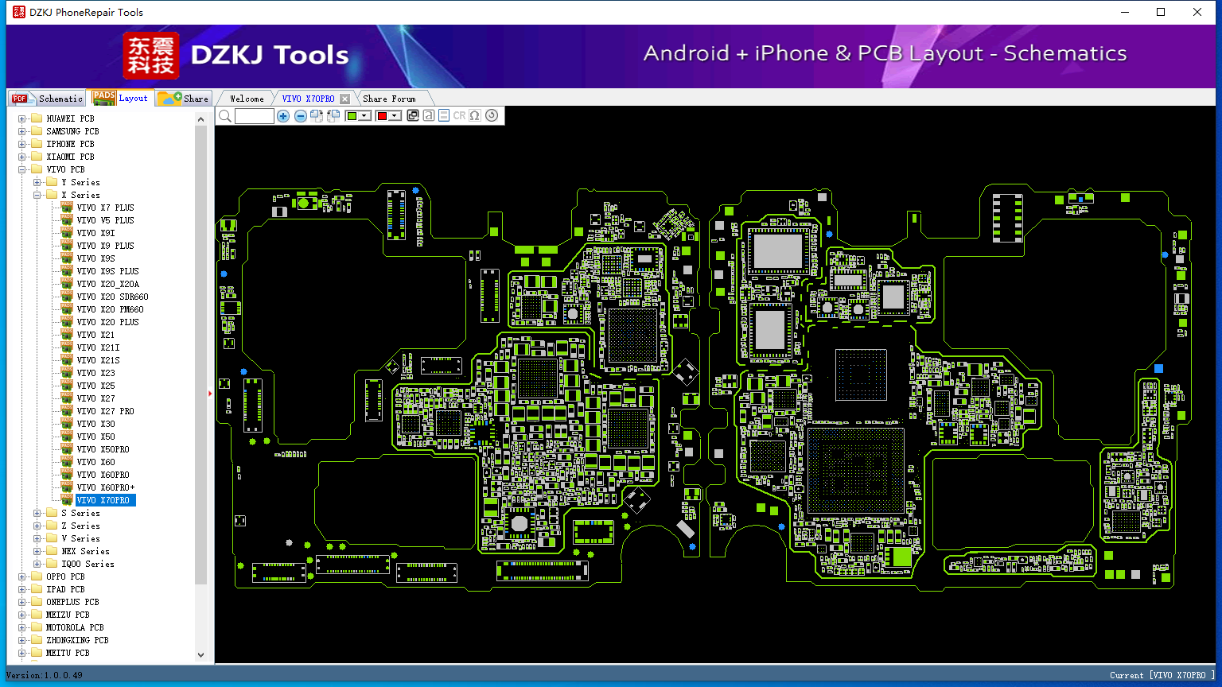Click the folder icon of MOTOROLA PCB

pyautogui.click(x=37, y=627)
